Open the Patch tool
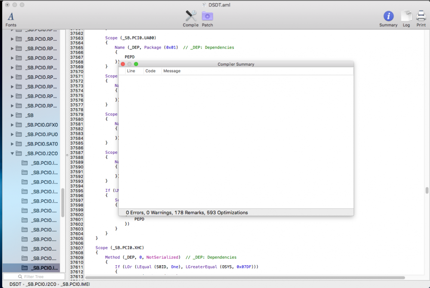The height and width of the screenshot is (288, 430). click(207, 19)
